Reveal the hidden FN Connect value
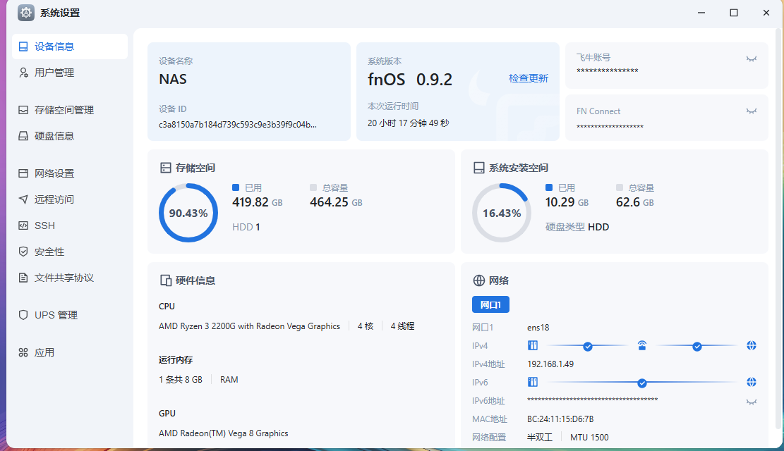This screenshot has width=784, height=451. 751,111
